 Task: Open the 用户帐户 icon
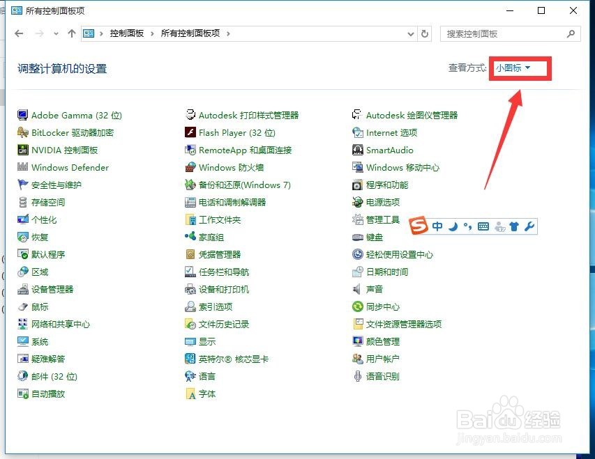click(x=357, y=359)
